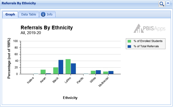Click the green Asian enrolled bar

pyautogui.click(x=43, y=72)
